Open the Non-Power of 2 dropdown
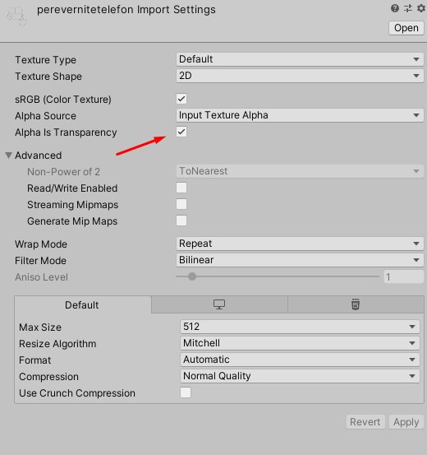This screenshot has width=427, height=455. pyautogui.click(x=300, y=171)
